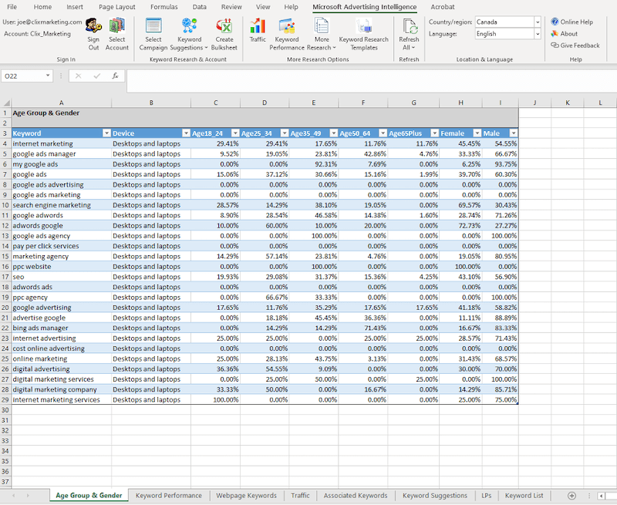Select row 10 header
The image size is (617, 505).
[x=5, y=205]
